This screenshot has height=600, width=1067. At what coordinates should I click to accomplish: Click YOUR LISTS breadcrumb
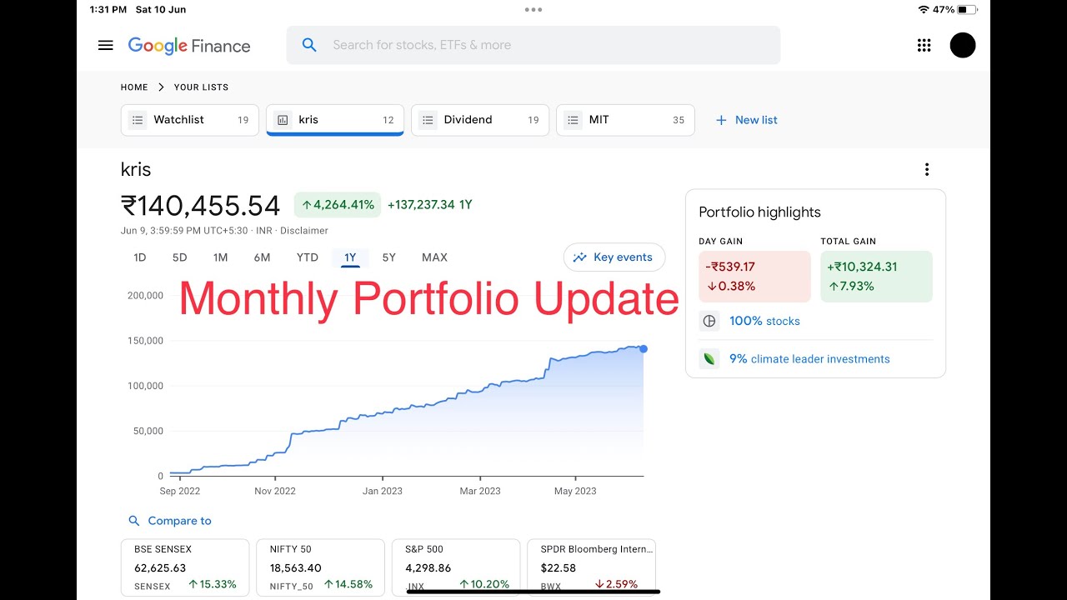tap(201, 87)
